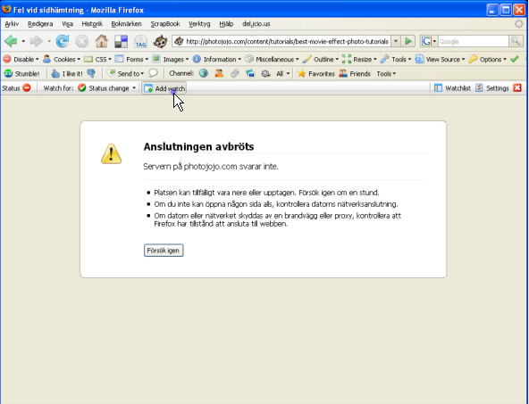The image size is (529, 404).
Task: Expand the URL history dropdown arrow
Action: click(x=396, y=41)
